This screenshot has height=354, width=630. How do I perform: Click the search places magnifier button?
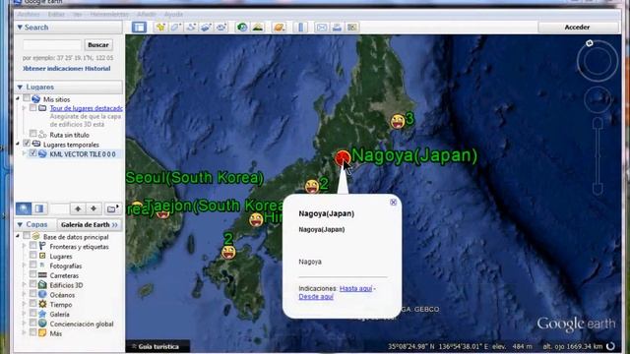24,208
